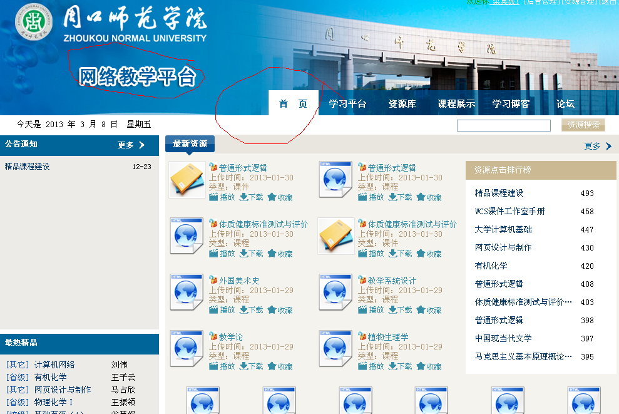This screenshot has width=619, height=414.
Task: Select the 课程展示 navigation tab
Action: [456, 104]
